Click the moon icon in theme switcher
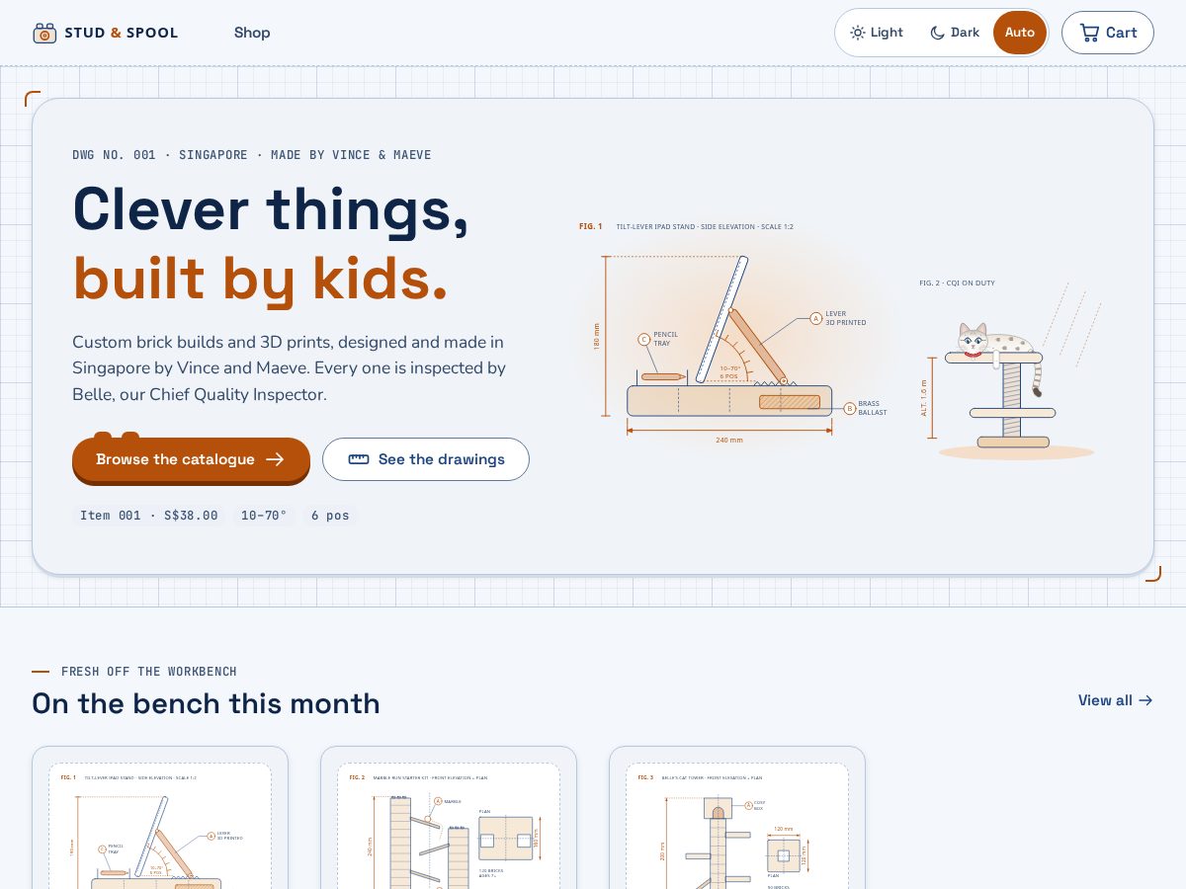1186x889 pixels. (x=937, y=33)
